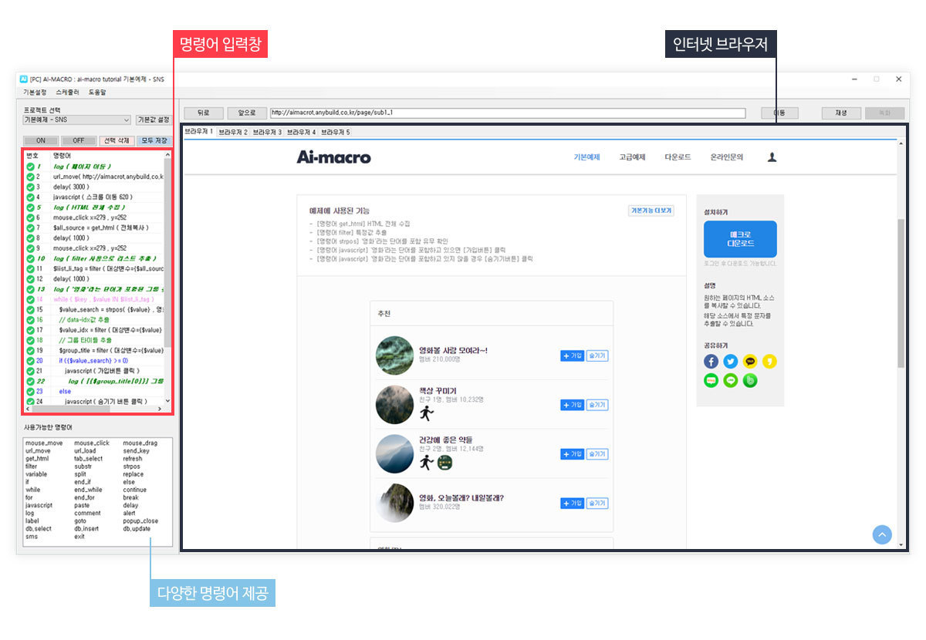Select the mouse_click command in available list

tap(92, 443)
